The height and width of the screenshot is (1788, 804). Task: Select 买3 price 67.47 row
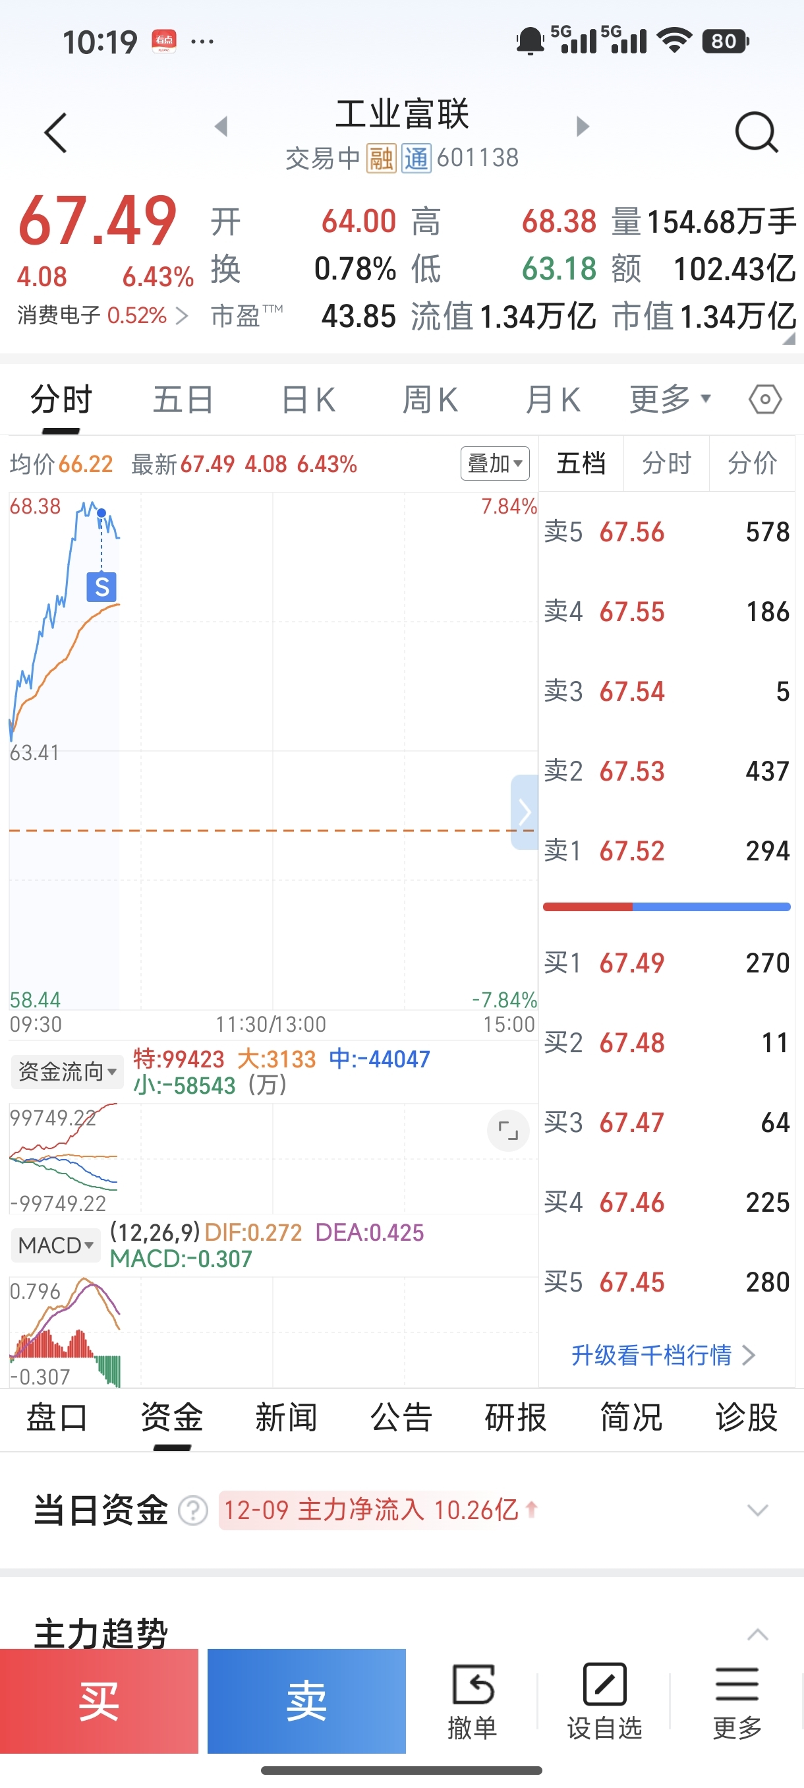click(667, 1123)
